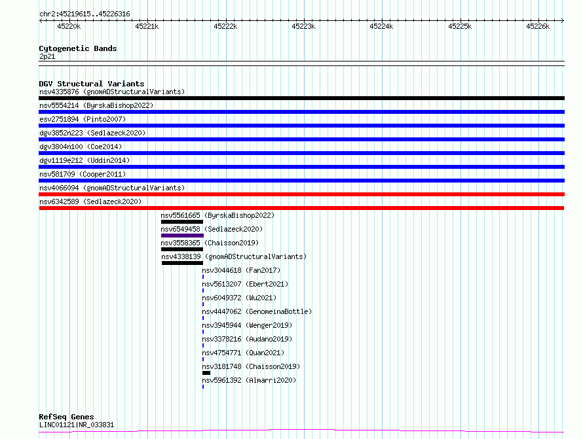This screenshot has height=439, width=583.
Task: Click the 45223k ruler label
Action: point(303,26)
